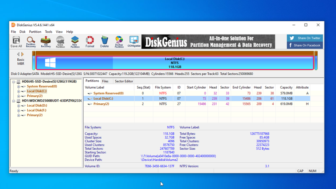Select Local Disk(C:) bar in disk map
The width and height of the screenshot is (336, 189).
pyautogui.click(x=175, y=63)
